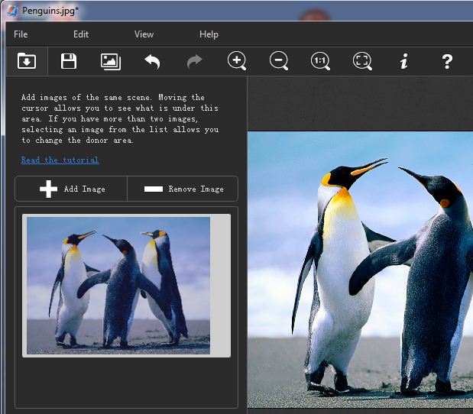Select the penguins thumbnail in image list

[118, 286]
